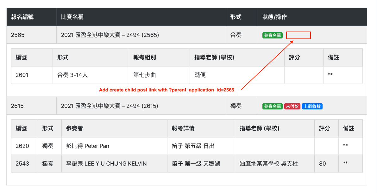The image size is (377, 193).
Task: Select entry number 2620 in solo sub-table
Action: coord(22,146)
